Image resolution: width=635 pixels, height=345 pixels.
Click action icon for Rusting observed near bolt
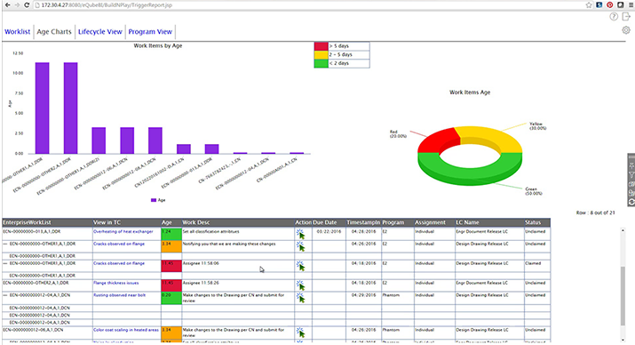[300, 298]
